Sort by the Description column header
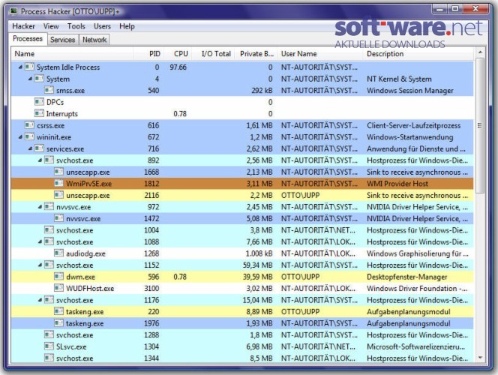 418,54
